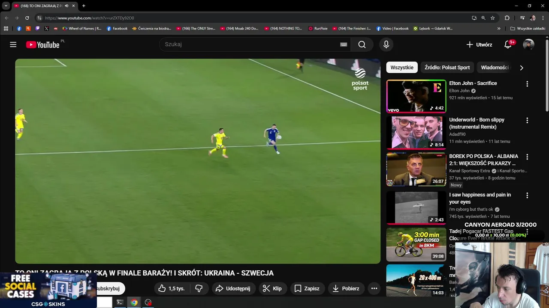The height and width of the screenshot is (308, 549).
Task: Open Underworld - Born slippy thumbnail
Action: pyautogui.click(x=416, y=133)
